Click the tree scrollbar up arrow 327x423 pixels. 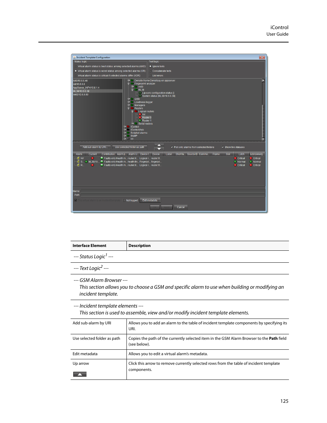(x=263, y=80)
